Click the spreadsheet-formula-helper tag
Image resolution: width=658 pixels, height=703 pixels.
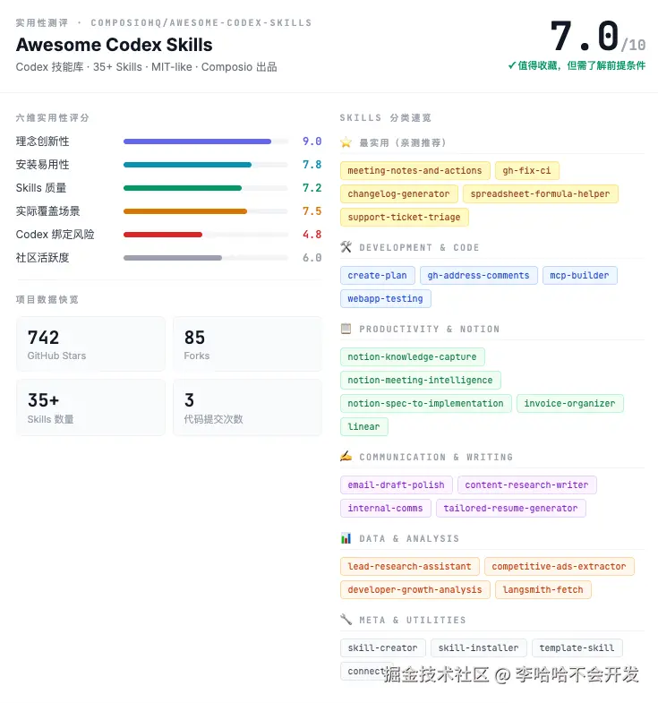tap(540, 193)
